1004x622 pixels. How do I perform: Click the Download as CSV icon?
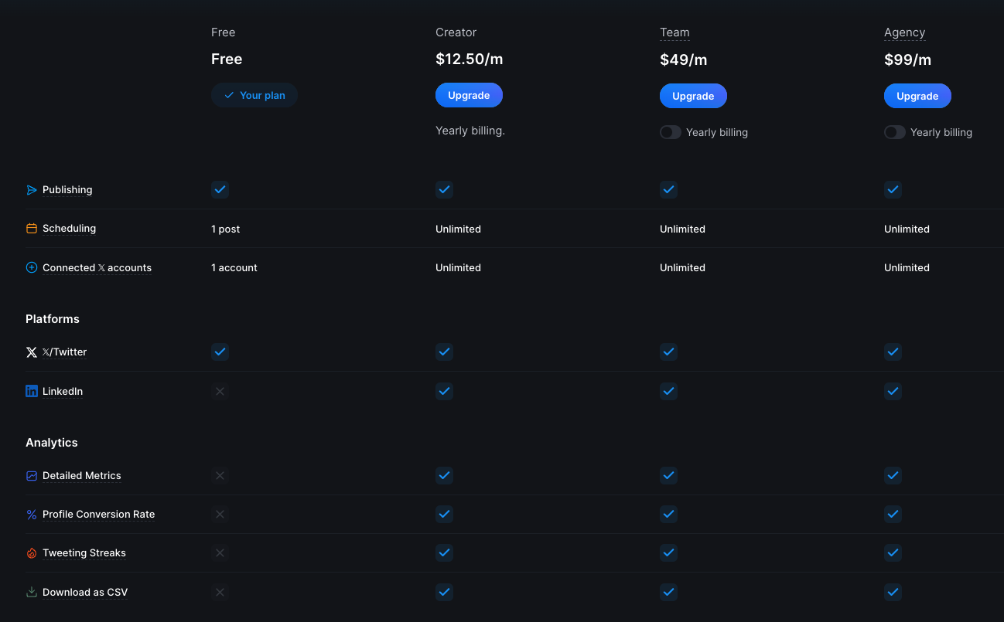32,593
